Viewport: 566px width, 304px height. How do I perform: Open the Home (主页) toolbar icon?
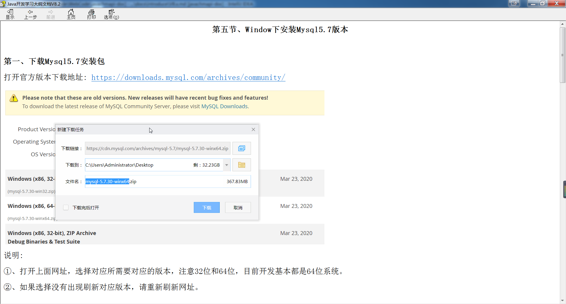click(71, 14)
